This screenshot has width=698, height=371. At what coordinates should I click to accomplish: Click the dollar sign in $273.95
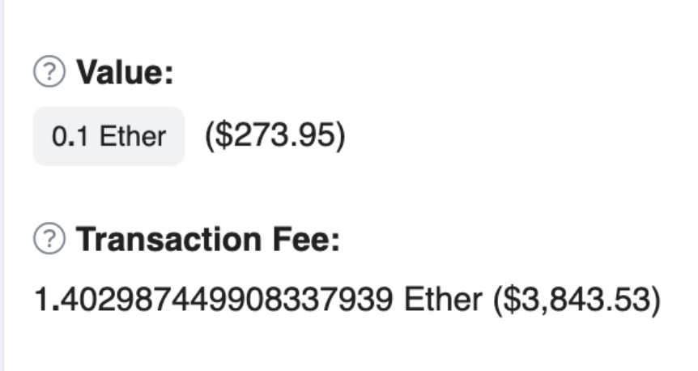click(x=220, y=136)
